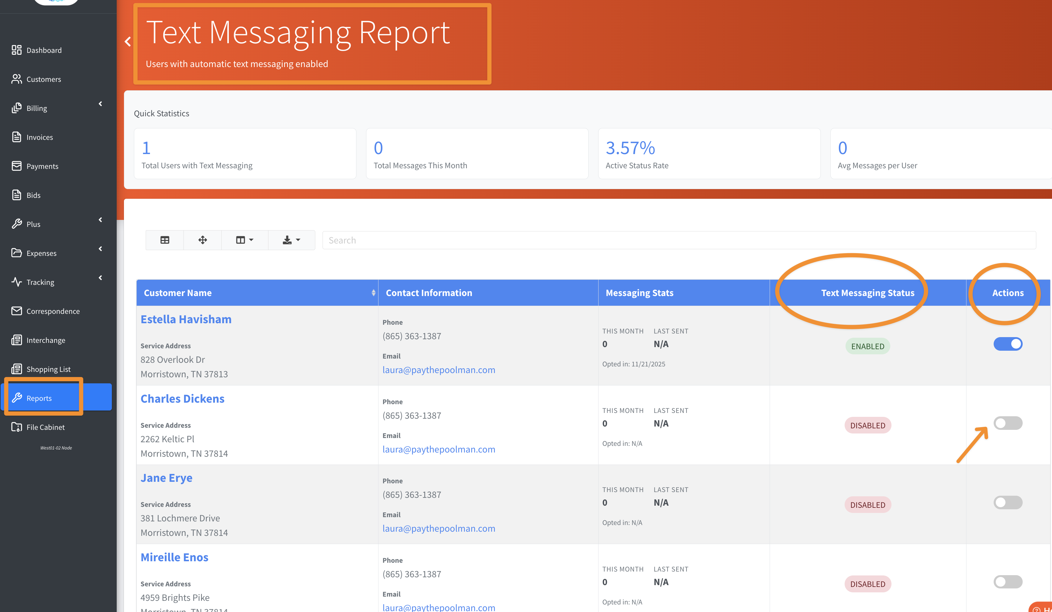
Task: Open the export download dropdown
Action: 291,240
